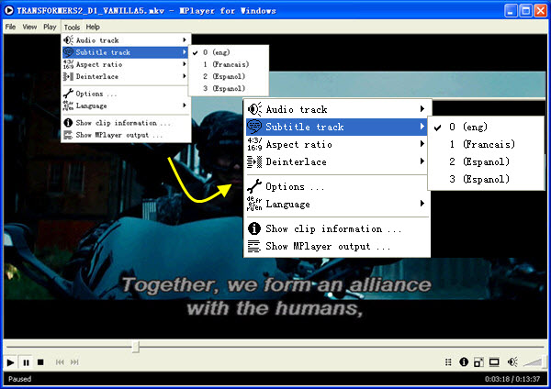Maximize the MPlayer window
The width and height of the screenshot is (551, 389).
[x=525, y=11]
